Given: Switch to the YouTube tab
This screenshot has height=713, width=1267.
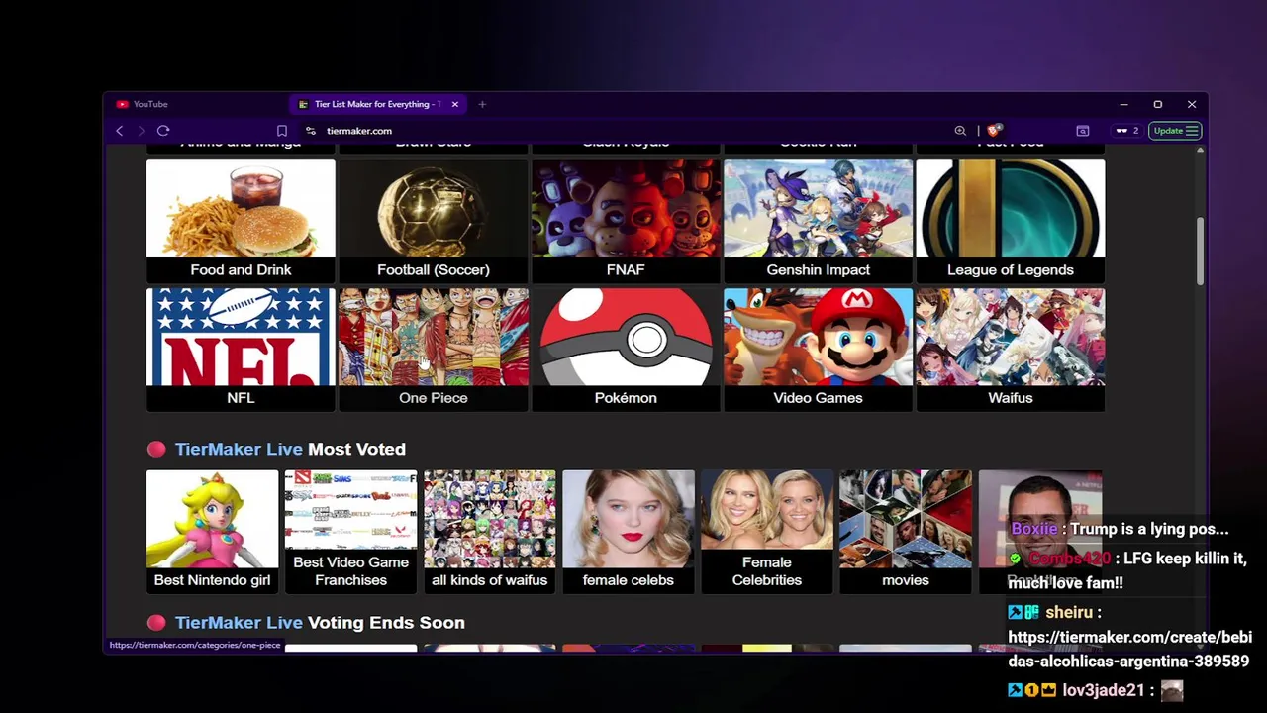Looking at the screenshot, I should 198,104.
